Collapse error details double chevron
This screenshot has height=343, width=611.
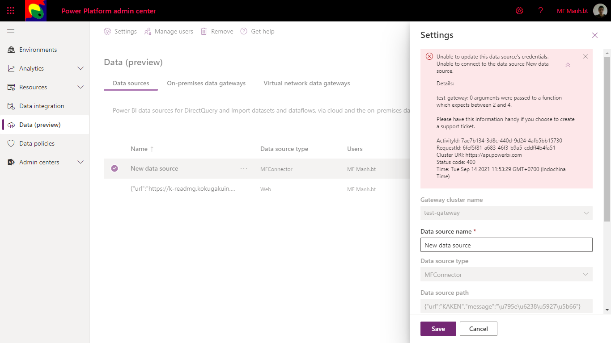tap(568, 65)
